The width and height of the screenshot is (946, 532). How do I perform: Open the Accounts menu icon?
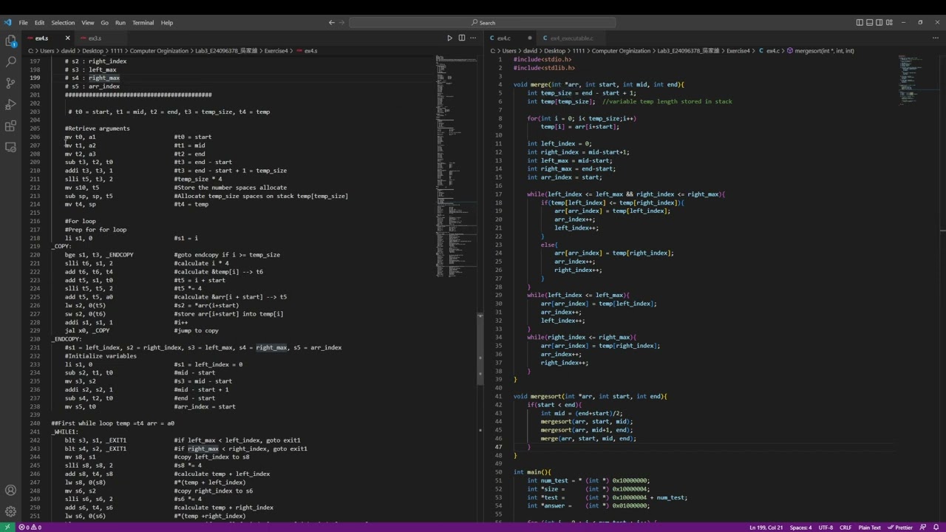tap(10, 490)
